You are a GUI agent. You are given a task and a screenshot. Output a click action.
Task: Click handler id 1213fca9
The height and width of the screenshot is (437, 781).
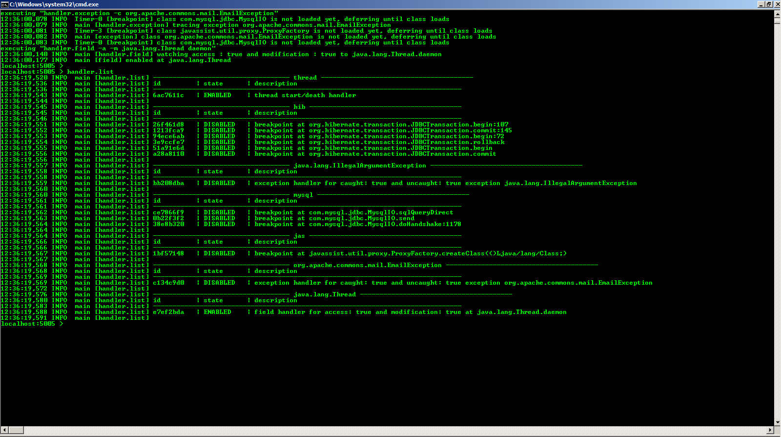168,130
